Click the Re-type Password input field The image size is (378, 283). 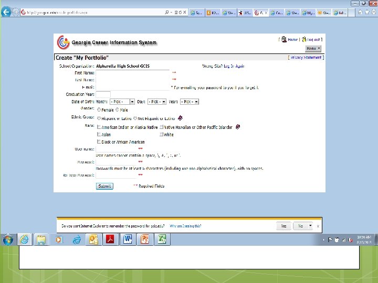click(x=117, y=175)
